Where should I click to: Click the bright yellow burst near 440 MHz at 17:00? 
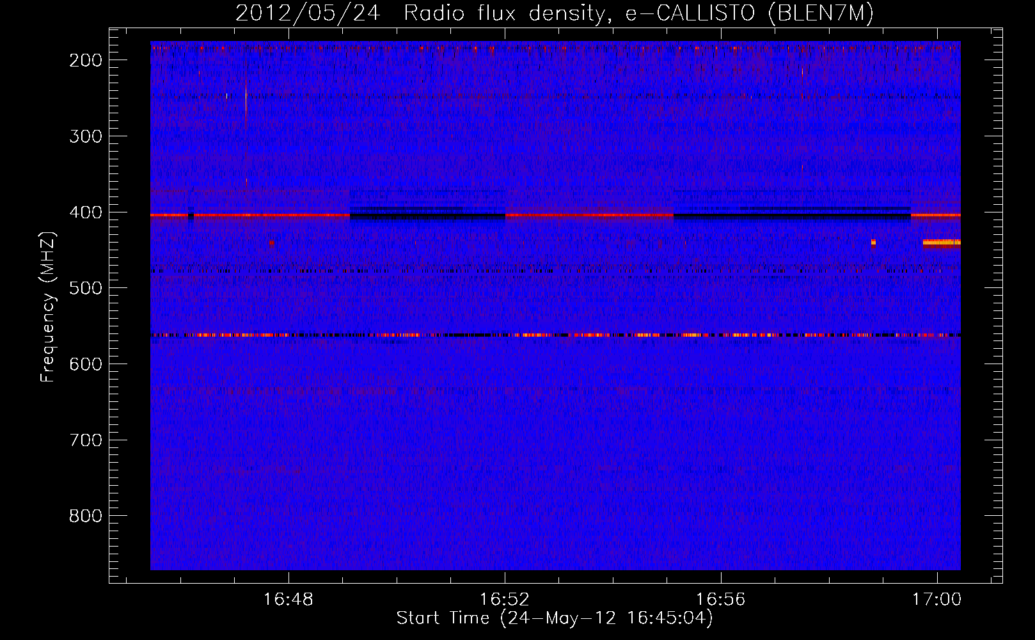coord(942,243)
